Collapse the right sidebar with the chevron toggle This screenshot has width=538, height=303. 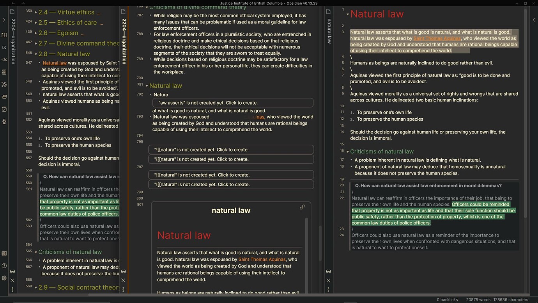coord(534,20)
